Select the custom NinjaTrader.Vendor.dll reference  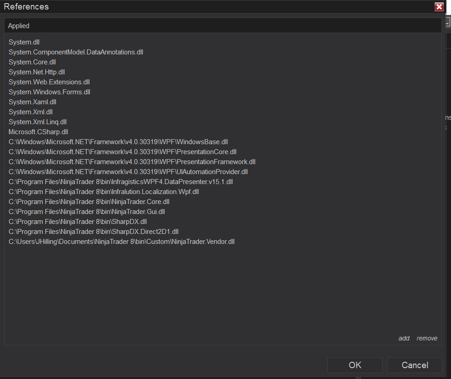click(121, 241)
